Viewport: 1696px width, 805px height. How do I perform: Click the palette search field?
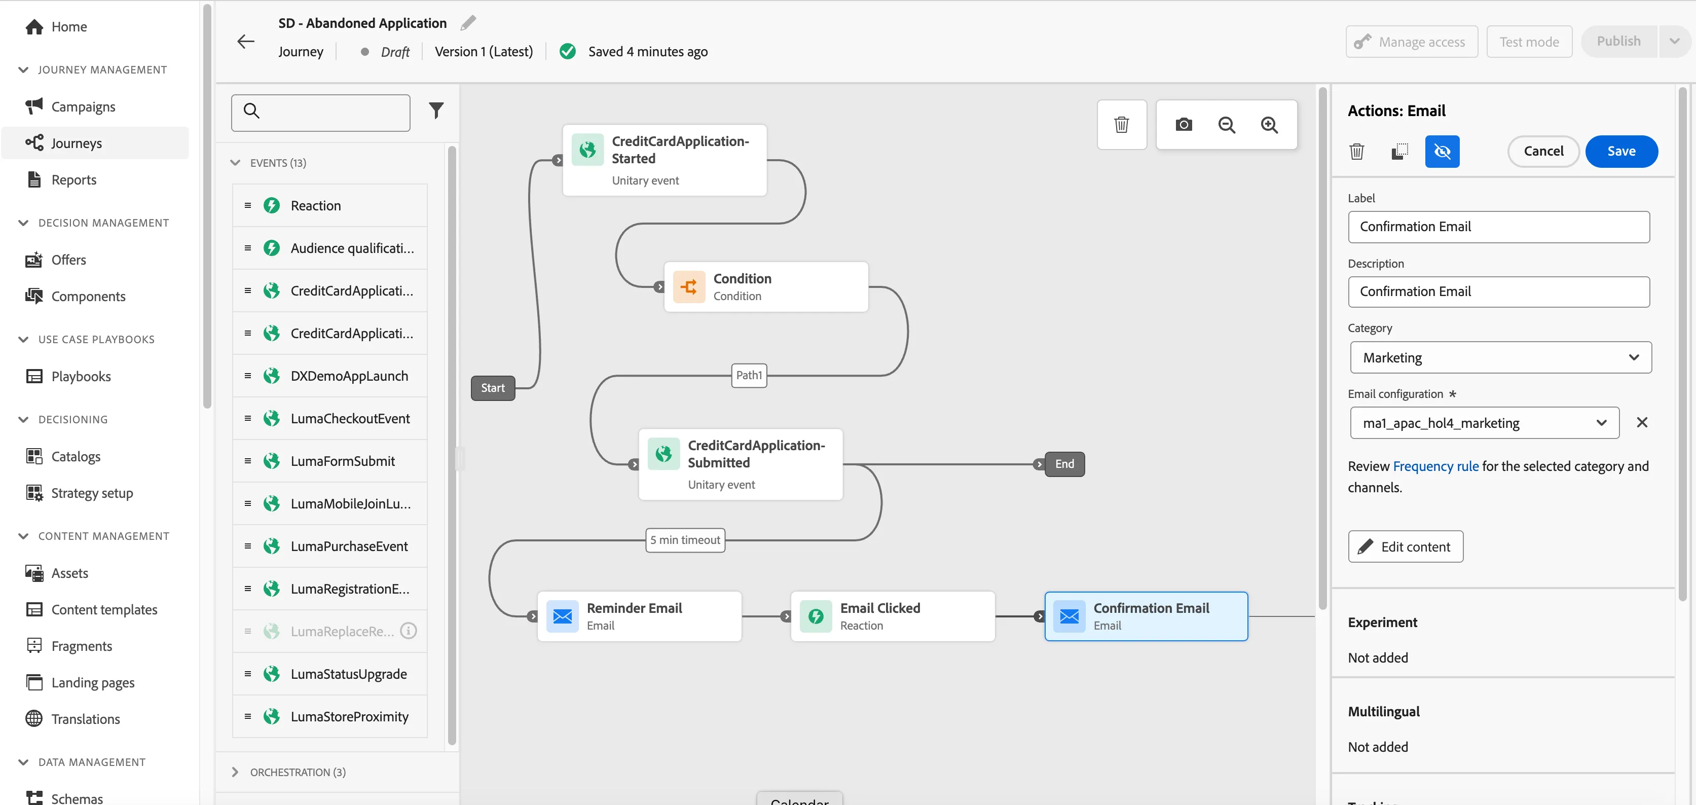tap(321, 113)
